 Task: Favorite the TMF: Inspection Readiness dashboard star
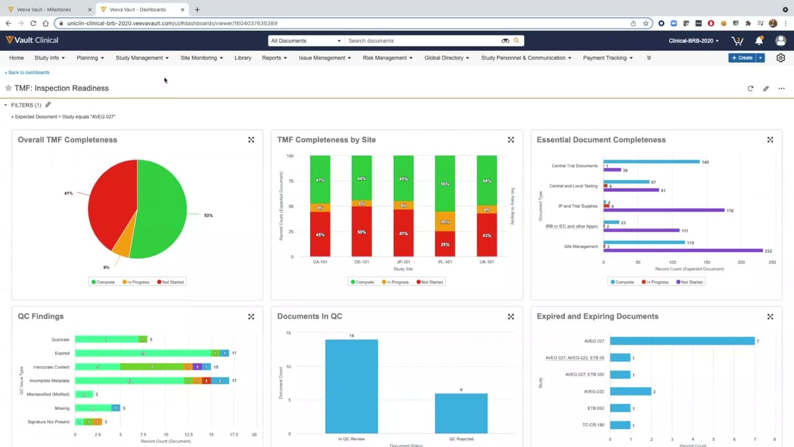coord(9,88)
